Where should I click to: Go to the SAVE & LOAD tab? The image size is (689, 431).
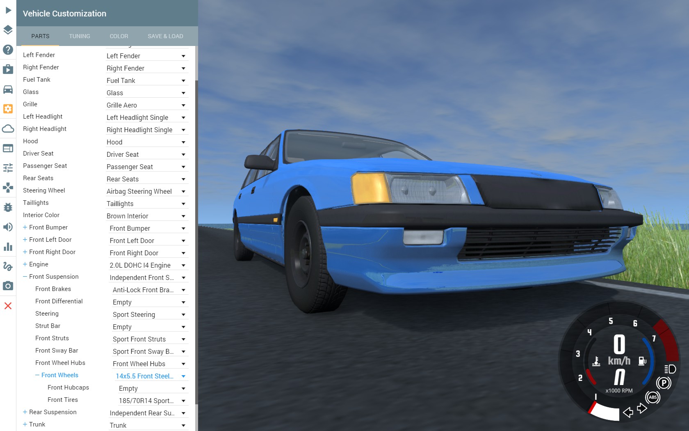[165, 36]
